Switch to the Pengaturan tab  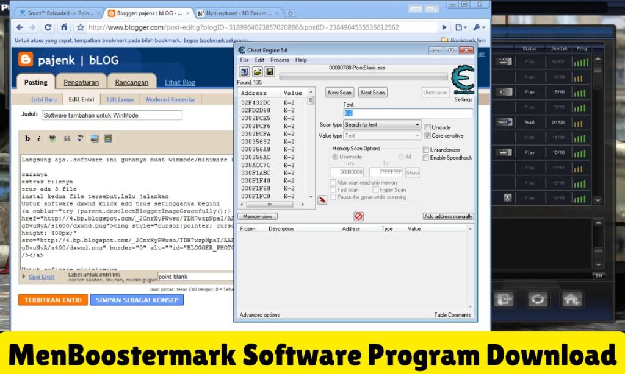click(x=81, y=82)
